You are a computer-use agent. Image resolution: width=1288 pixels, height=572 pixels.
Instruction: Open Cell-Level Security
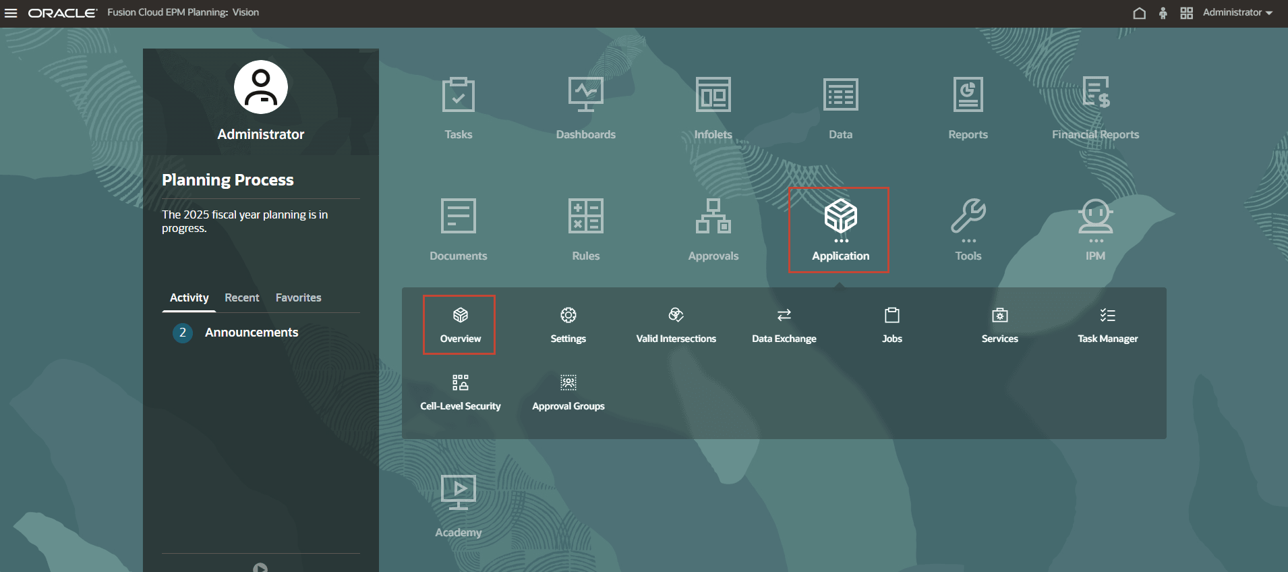click(461, 393)
